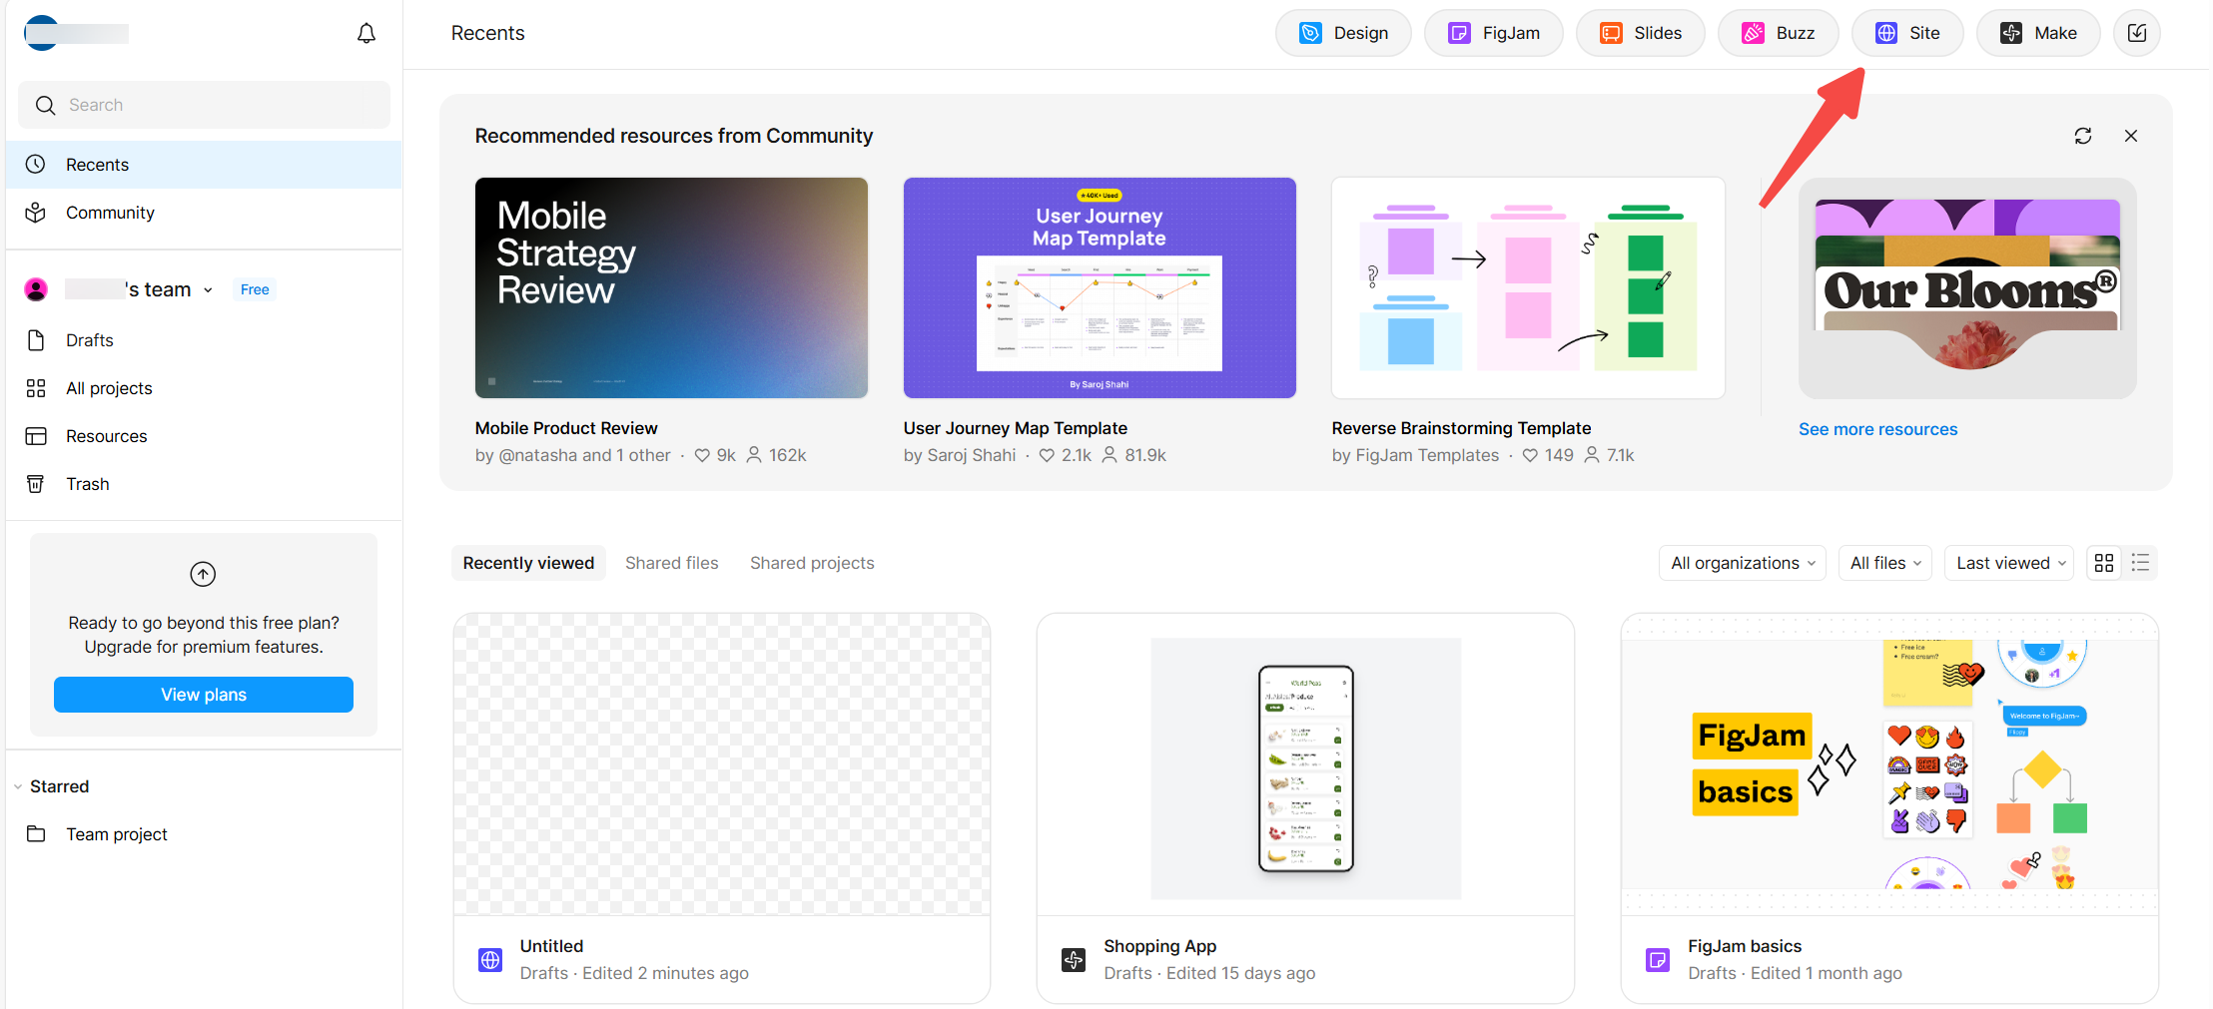The height and width of the screenshot is (1009, 2213).
Task: Start a new FigJam board
Action: [x=1493, y=33]
